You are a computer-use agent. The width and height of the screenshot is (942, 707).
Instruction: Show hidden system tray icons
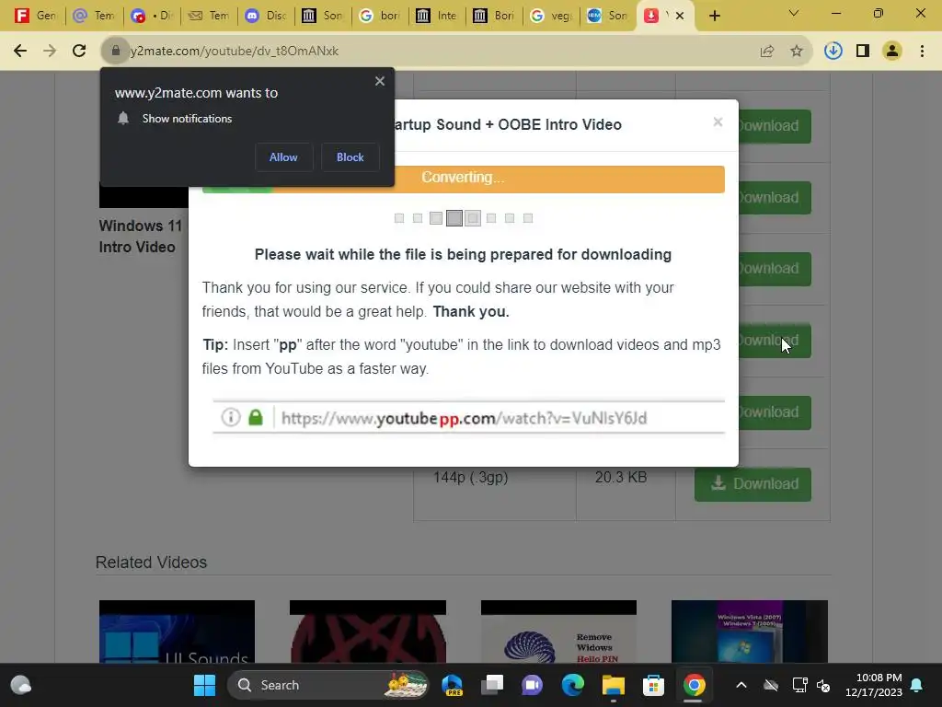[x=741, y=685]
